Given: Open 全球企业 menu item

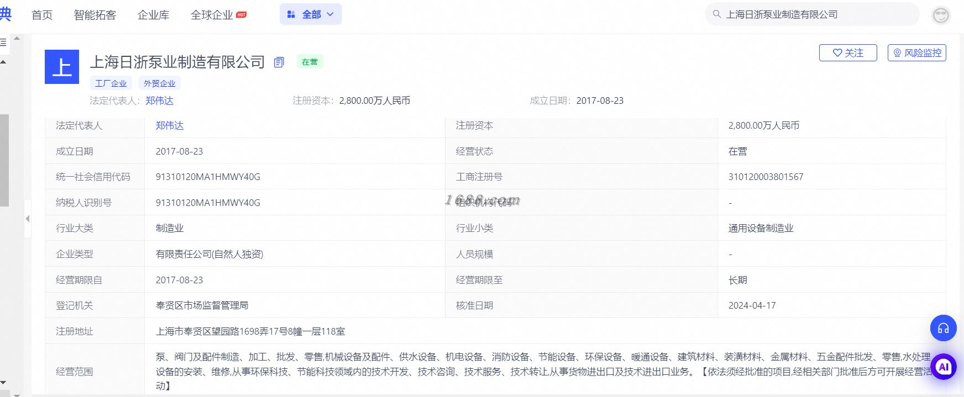Looking at the screenshot, I should pyautogui.click(x=212, y=15).
